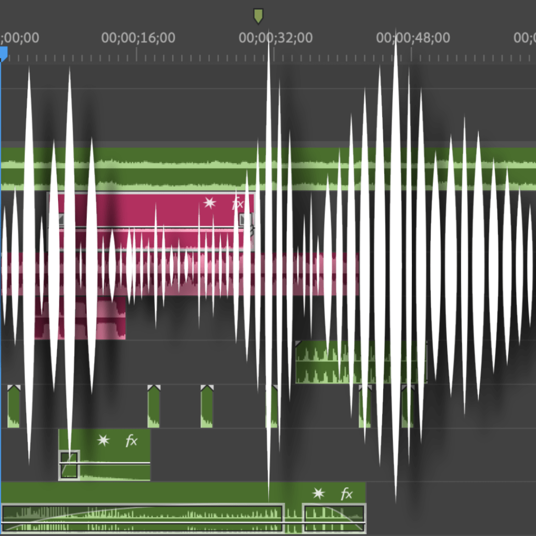536x536 pixels.
Task: Click the left trim handle of the pink clip
Action: [61, 220]
